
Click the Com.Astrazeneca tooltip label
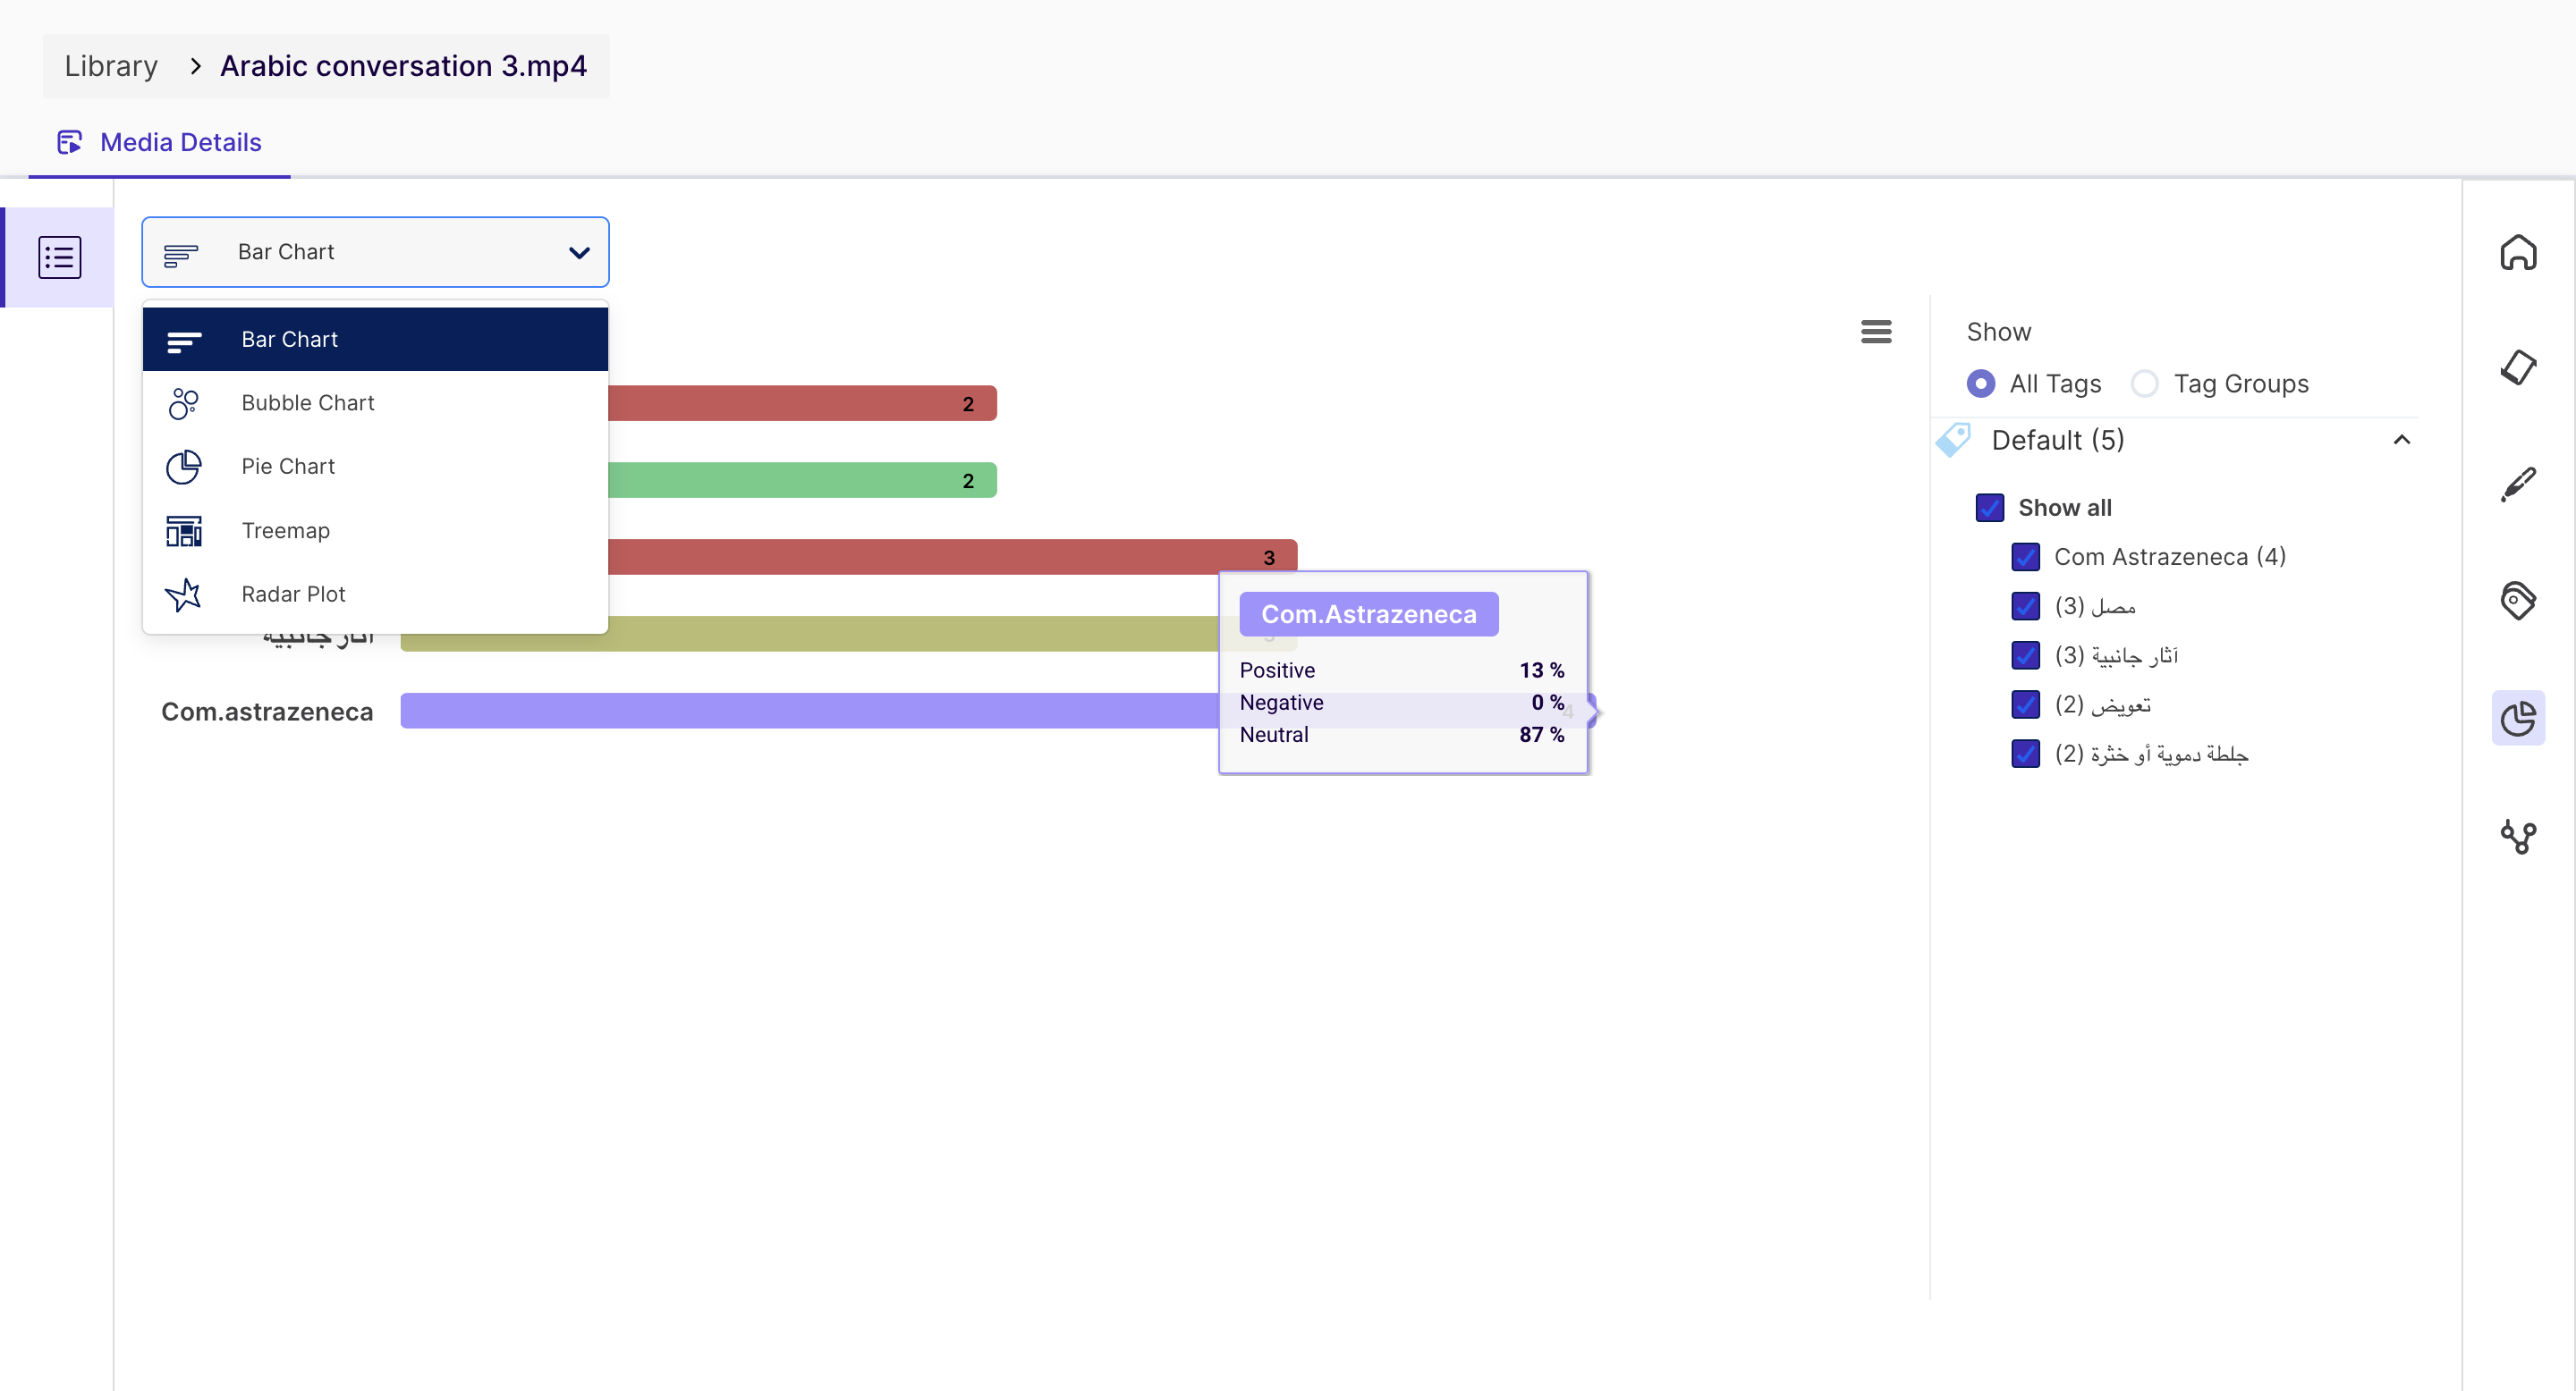pos(1368,613)
